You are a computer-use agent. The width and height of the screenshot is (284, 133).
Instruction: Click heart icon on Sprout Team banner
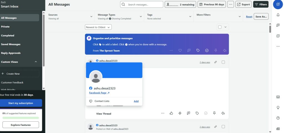point(180,51)
